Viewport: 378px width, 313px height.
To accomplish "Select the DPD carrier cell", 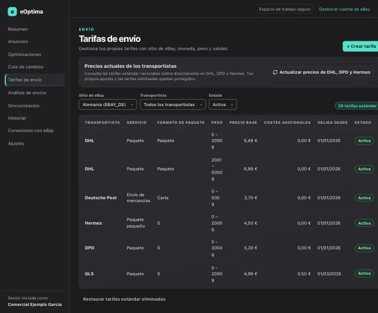I will [x=89, y=248].
